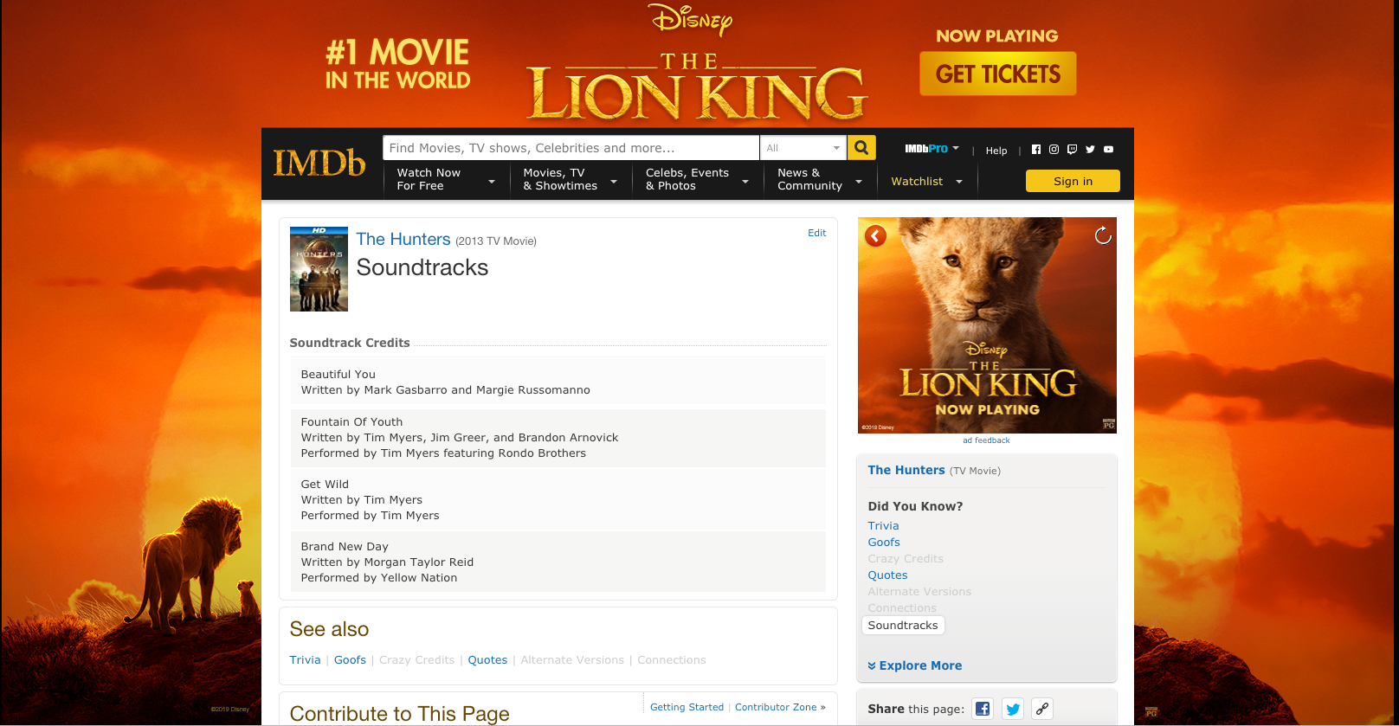
Task: Click the Get Tickets banner button
Action: point(997,74)
